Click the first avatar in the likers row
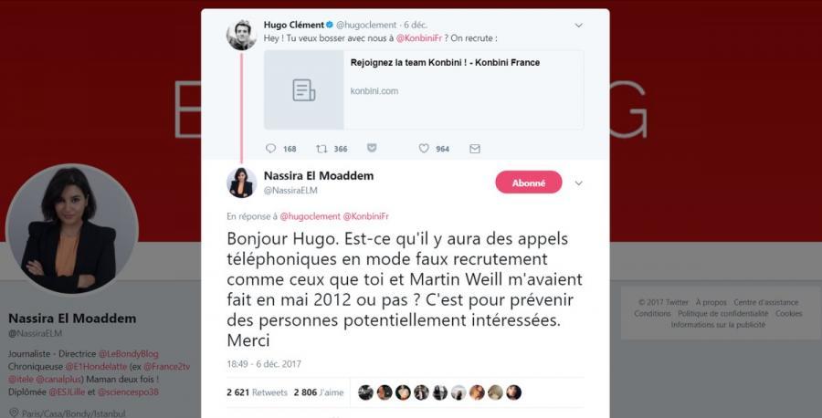Viewport: 822px width, 418px height. 365,392
